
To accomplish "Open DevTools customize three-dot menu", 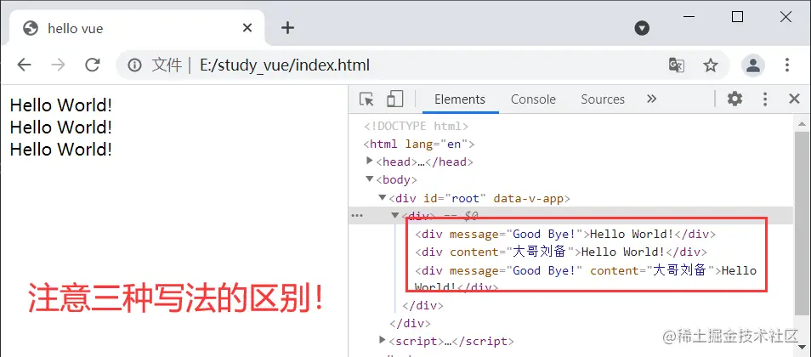I will [x=765, y=99].
